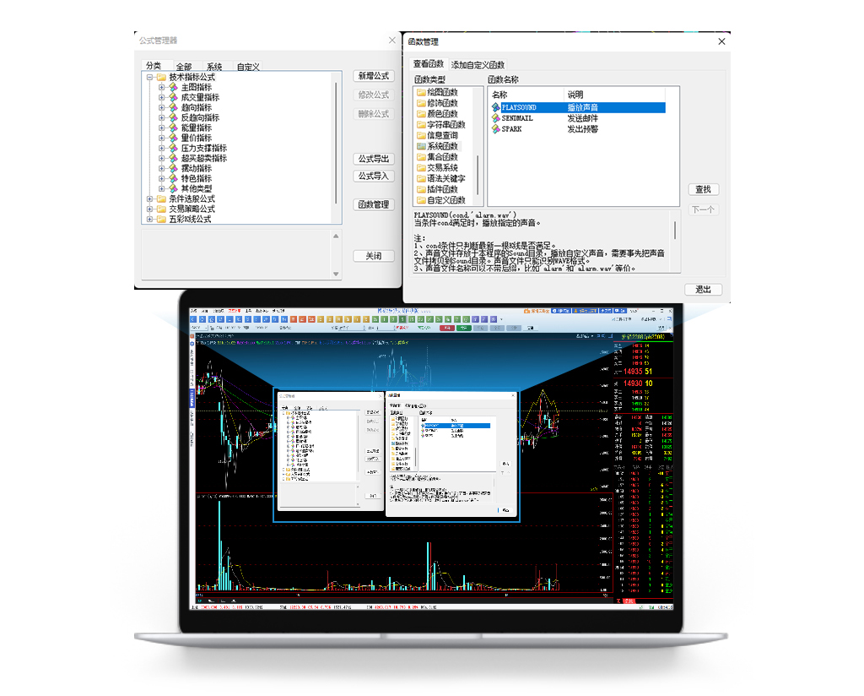Click the 下一个 button
Screen dimensions: 864x696
coord(703,209)
